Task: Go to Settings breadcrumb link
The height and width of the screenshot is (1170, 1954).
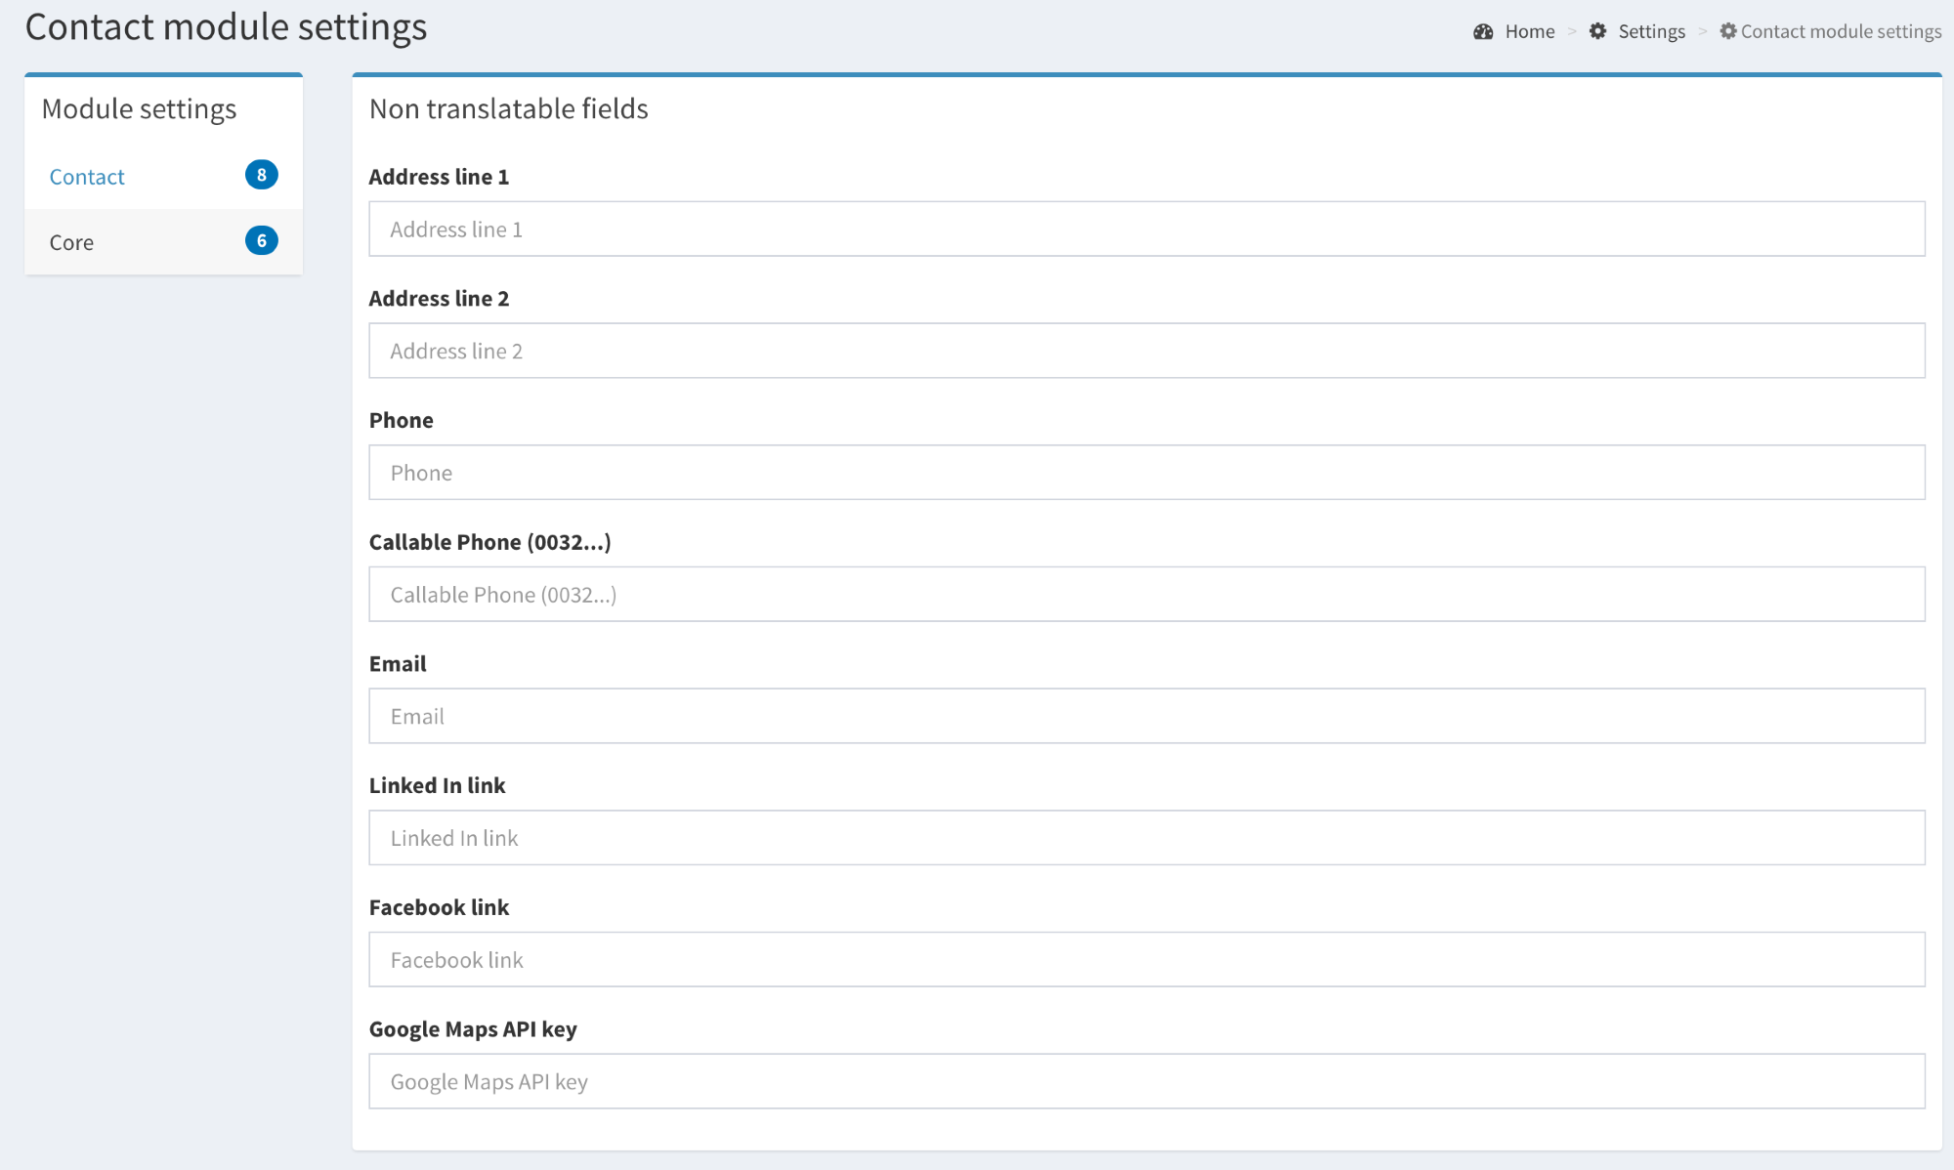Action: point(1651,31)
